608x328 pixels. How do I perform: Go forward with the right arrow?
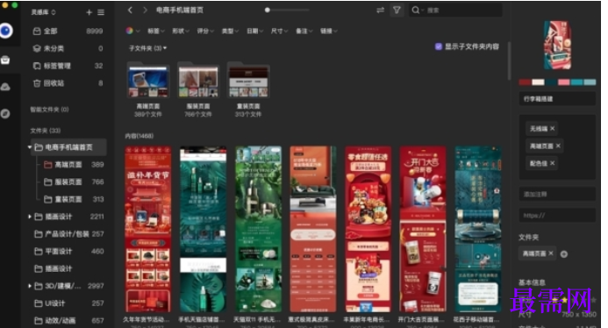click(145, 10)
